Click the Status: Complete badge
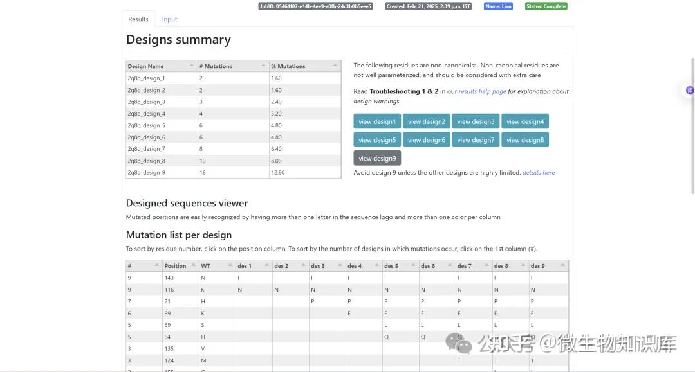The height and width of the screenshot is (372, 695). click(545, 6)
